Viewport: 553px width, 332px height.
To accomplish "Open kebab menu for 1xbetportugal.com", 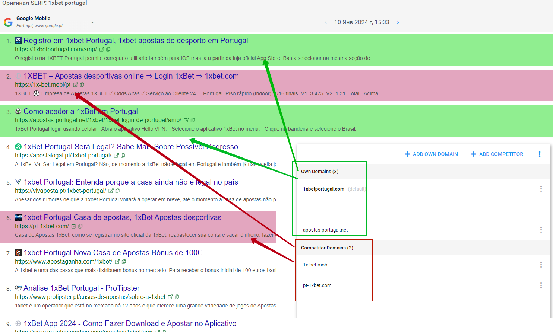I will (541, 189).
